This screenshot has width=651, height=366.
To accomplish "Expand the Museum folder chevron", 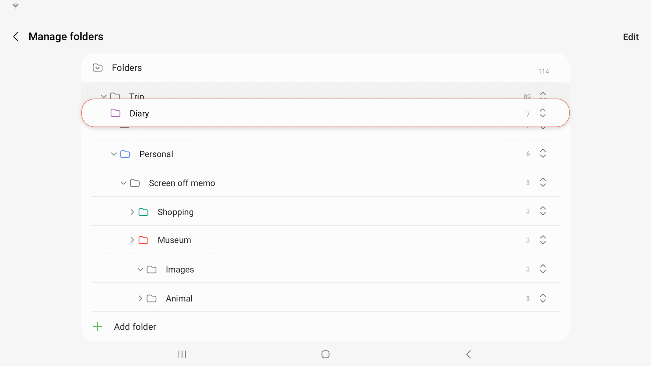I will click(x=132, y=240).
